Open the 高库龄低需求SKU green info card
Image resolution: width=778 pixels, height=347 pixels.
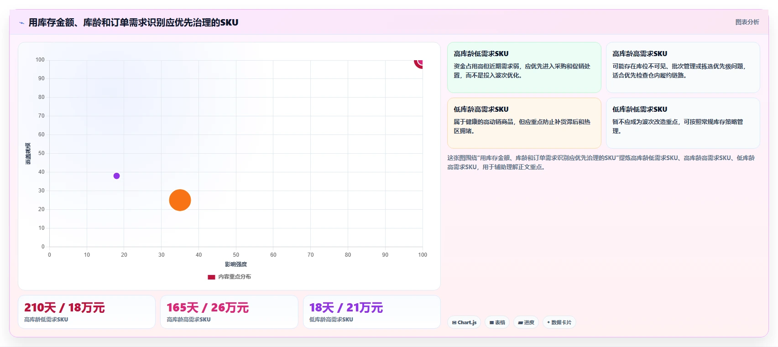(x=524, y=67)
